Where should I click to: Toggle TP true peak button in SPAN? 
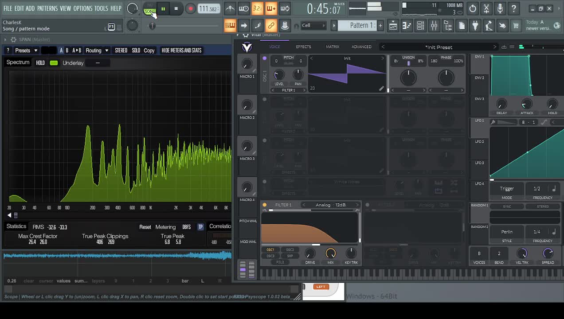pos(200,227)
